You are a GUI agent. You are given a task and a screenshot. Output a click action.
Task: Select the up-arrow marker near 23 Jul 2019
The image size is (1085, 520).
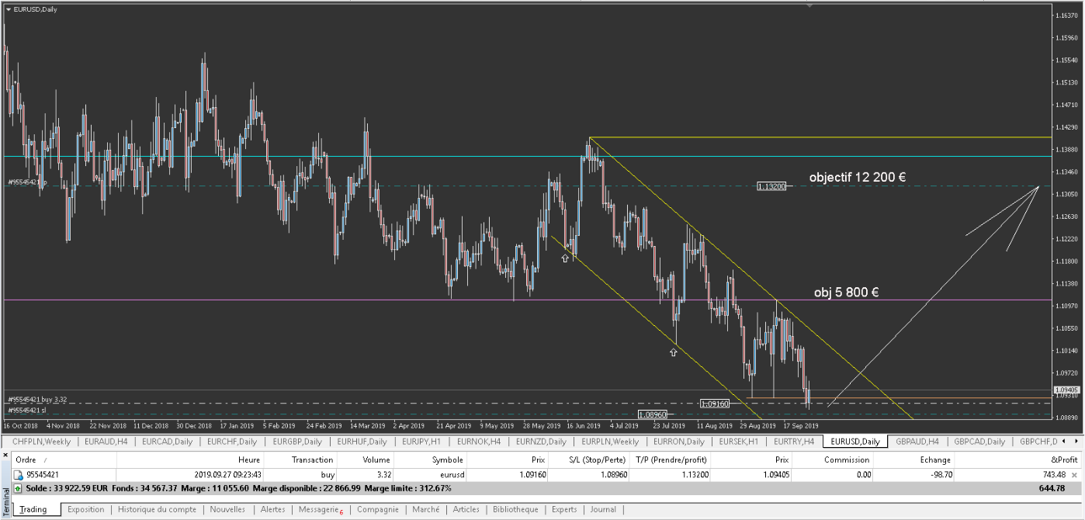tap(673, 352)
